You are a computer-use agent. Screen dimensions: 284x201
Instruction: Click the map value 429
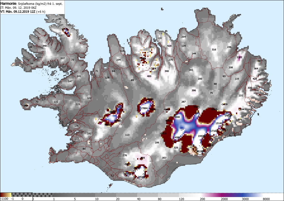pyautogui.click(x=169, y=46)
